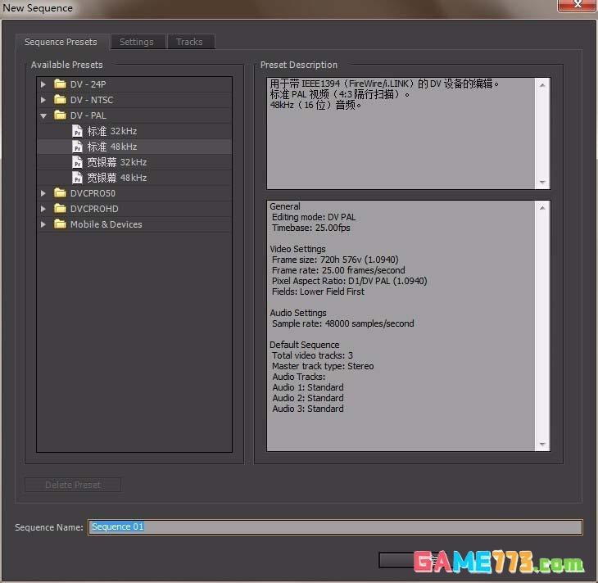Collapse the DV - PAL preset folder
The image size is (598, 583).
pyautogui.click(x=43, y=115)
